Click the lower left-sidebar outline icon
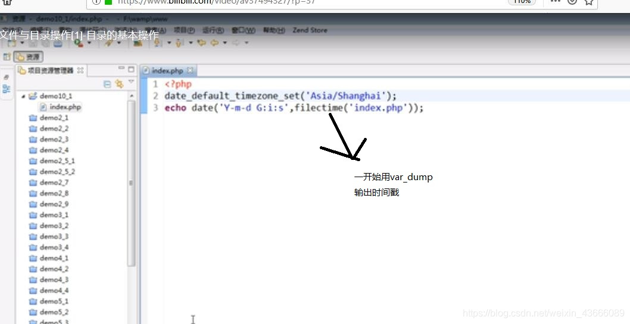630x324 pixels. tap(7, 89)
